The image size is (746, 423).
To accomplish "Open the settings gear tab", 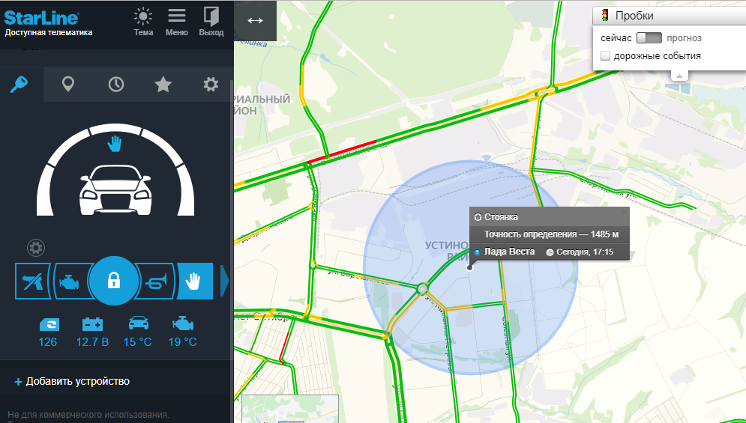I will [x=210, y=85].
